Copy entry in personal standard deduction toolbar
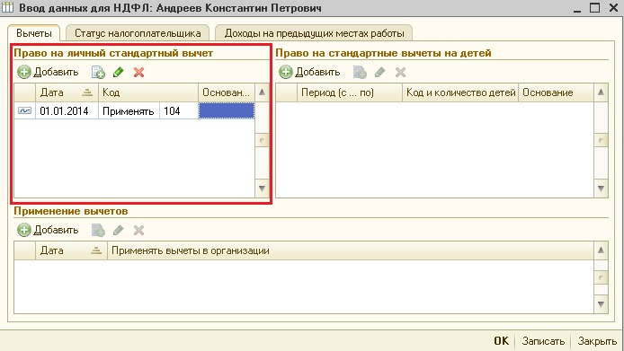 98,73
